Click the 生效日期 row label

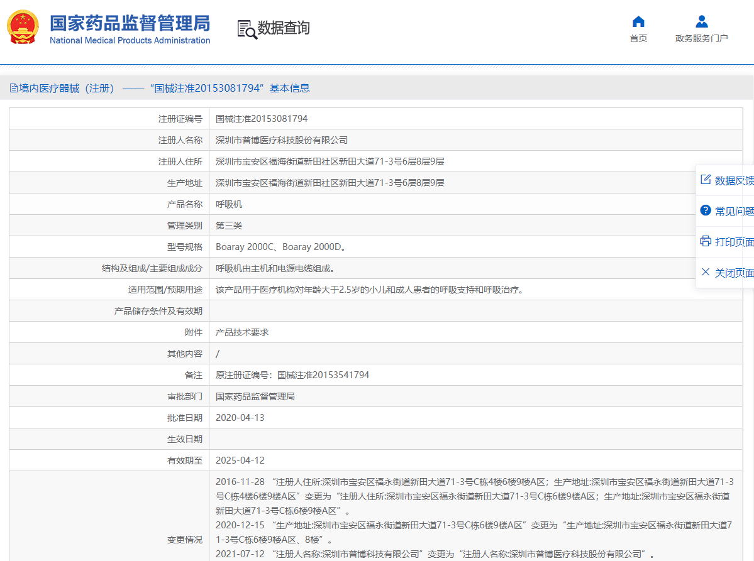[x=185, y=440]
